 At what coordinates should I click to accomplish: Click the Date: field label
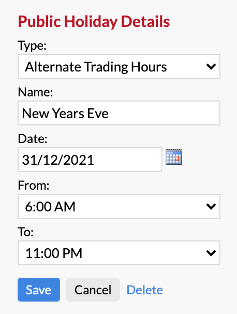[33, 139]
